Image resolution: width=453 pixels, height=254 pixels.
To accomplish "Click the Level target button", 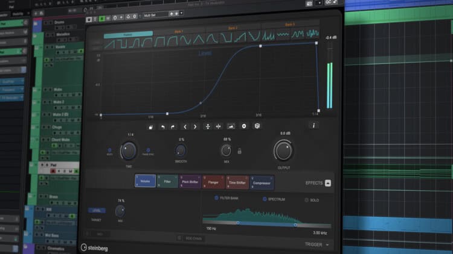I will pos(97,211).
